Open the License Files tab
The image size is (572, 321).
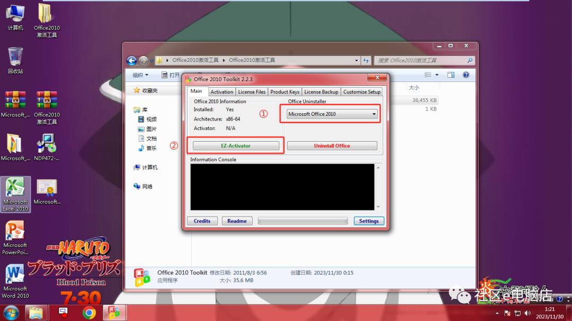[252, 92]
